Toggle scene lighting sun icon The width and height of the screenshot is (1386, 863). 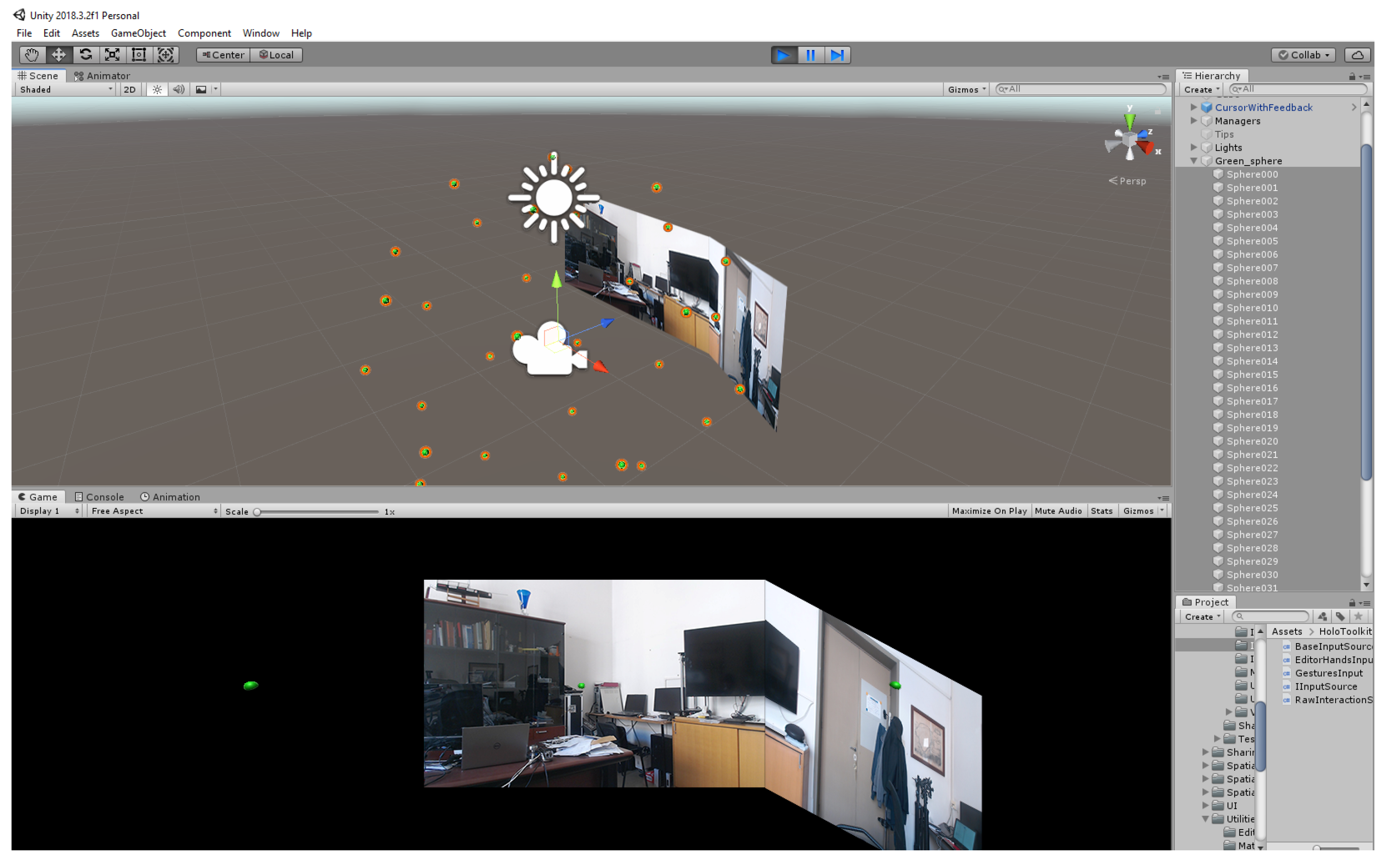(157, 90)
